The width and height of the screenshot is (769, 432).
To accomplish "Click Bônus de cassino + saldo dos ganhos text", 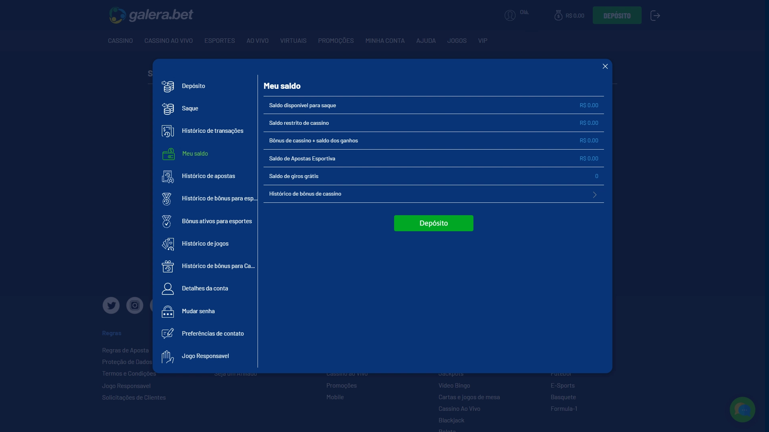I will [x=314, y=141].
